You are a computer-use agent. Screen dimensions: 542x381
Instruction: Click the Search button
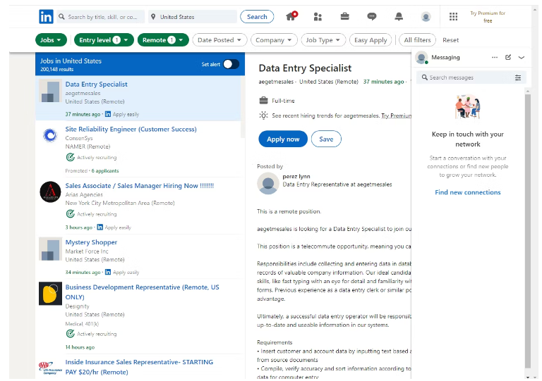tap(257, 17)
